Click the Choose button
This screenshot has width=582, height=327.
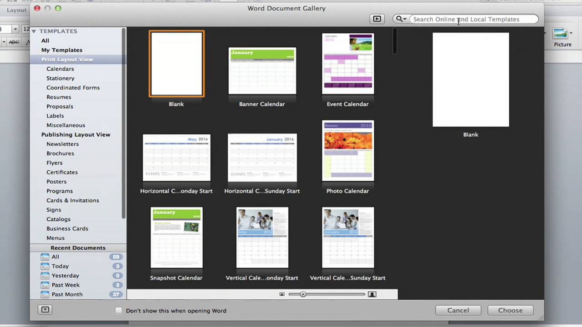510,310
